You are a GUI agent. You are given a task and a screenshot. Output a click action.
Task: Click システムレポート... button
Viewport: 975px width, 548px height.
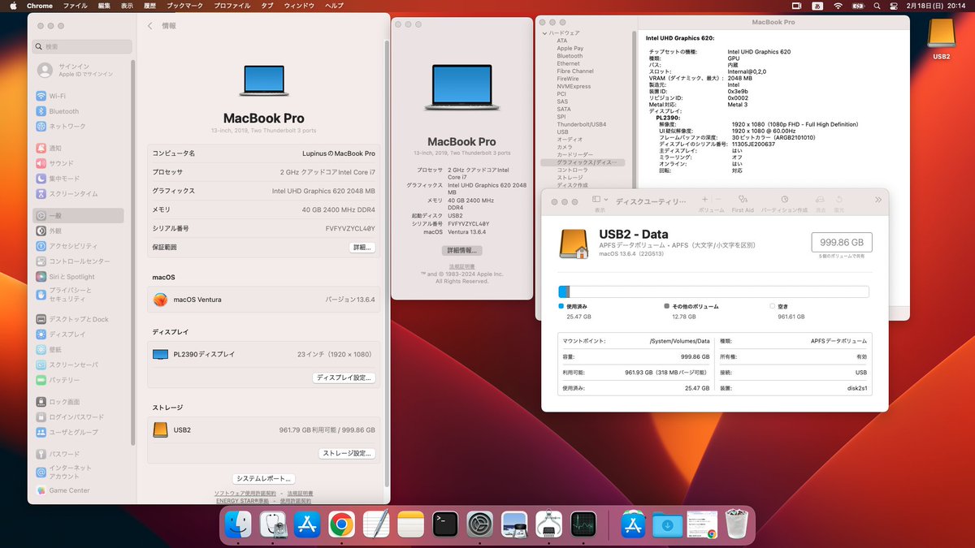pyautogui.click(x=263, y=479)
